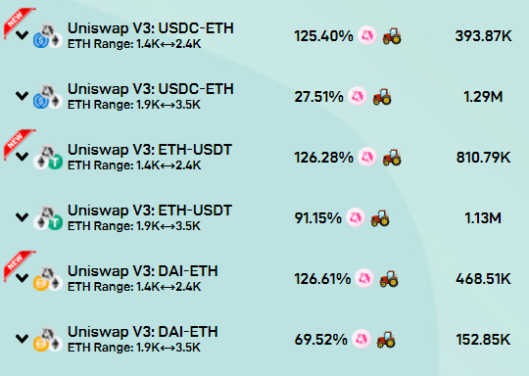Click unicorn icon next to 27.51%

358,96
